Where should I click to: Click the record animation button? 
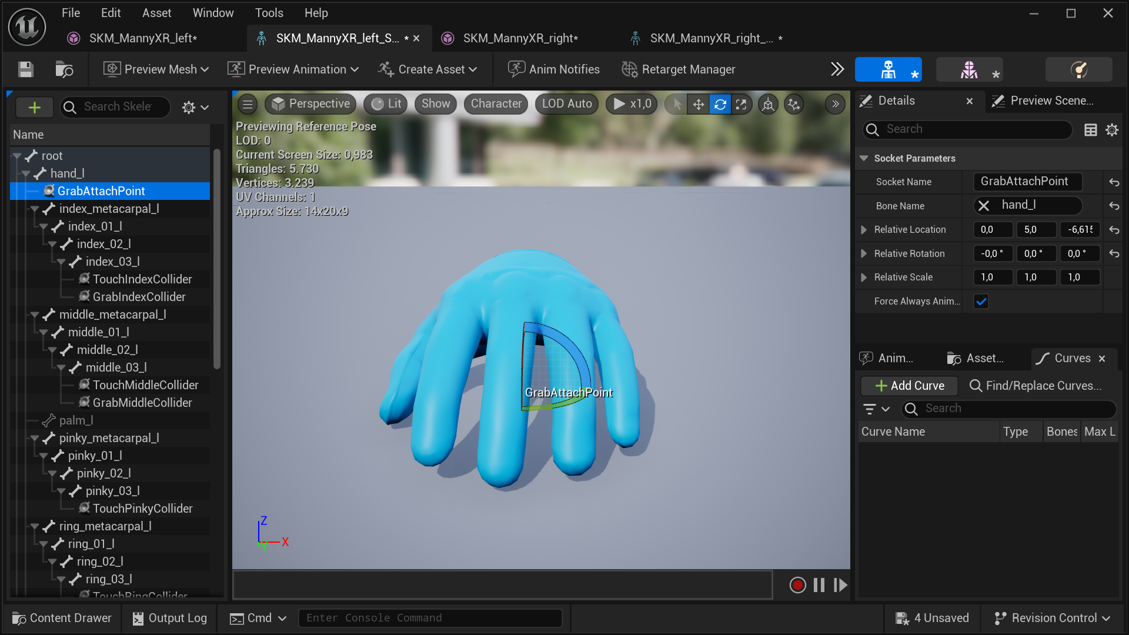(797, 585)
